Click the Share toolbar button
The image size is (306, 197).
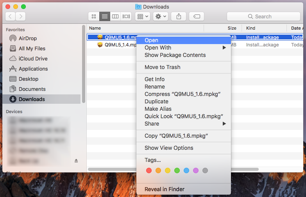tap(179, 16)
